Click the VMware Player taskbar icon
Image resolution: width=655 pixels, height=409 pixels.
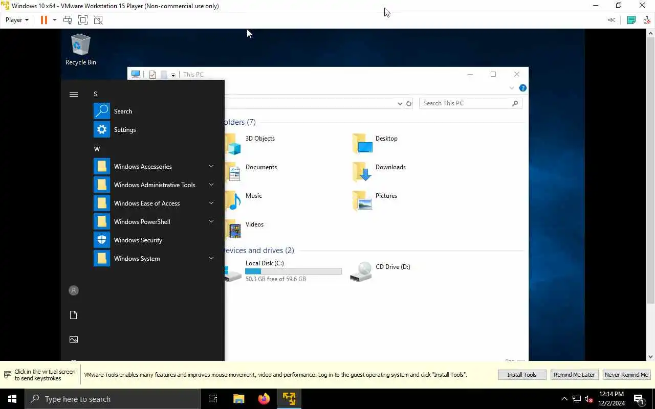[289, 399]
